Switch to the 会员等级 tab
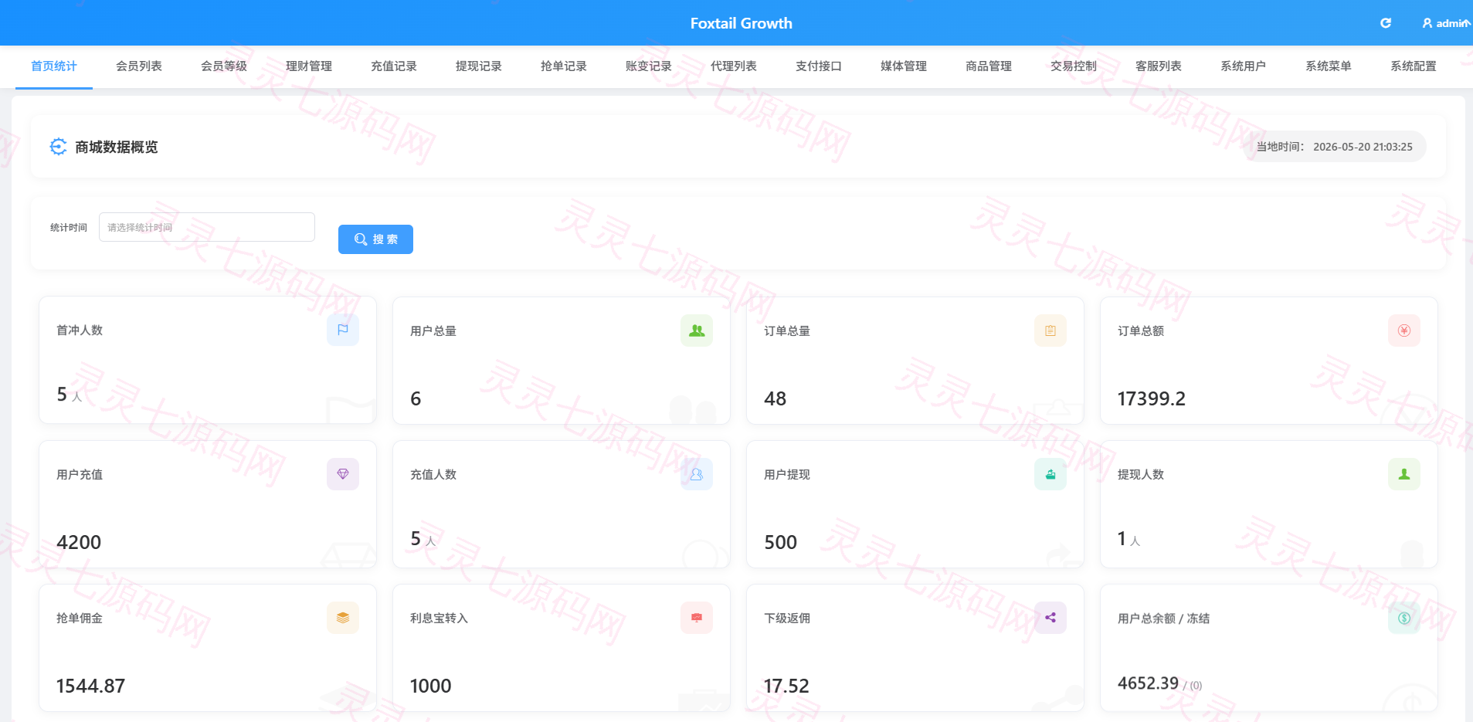The height and width of the screenshot is (722, 1473). pyautogui.click(x=224, y=66)
